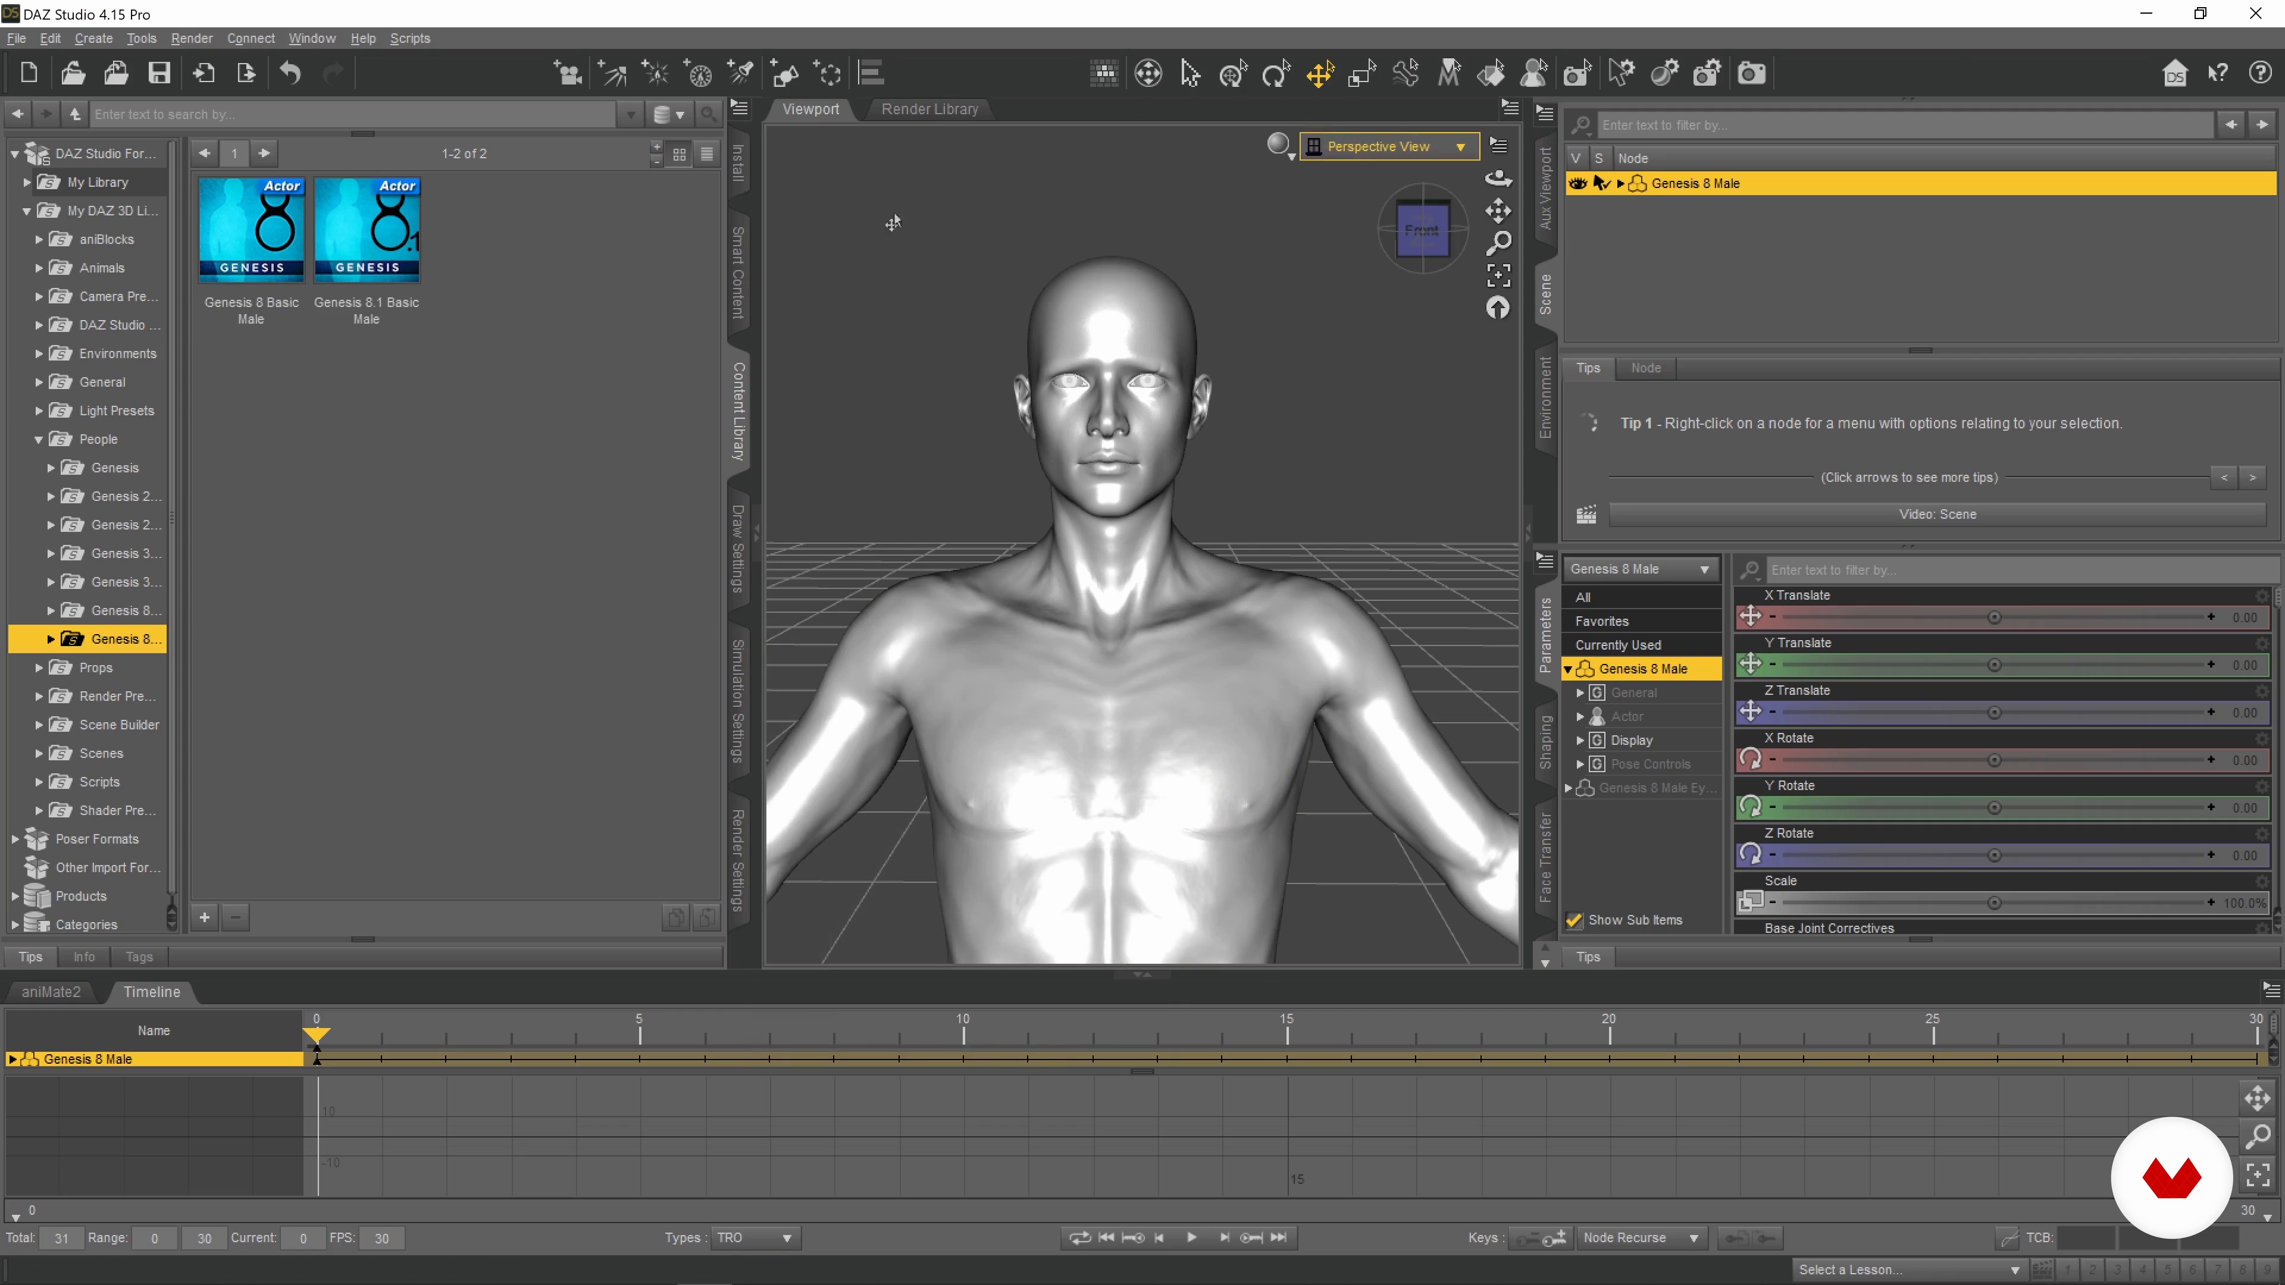Jump to last timeline frame
Image resolution: width=2285 pixels, height=1285 pixels.
[1278, 1238]
